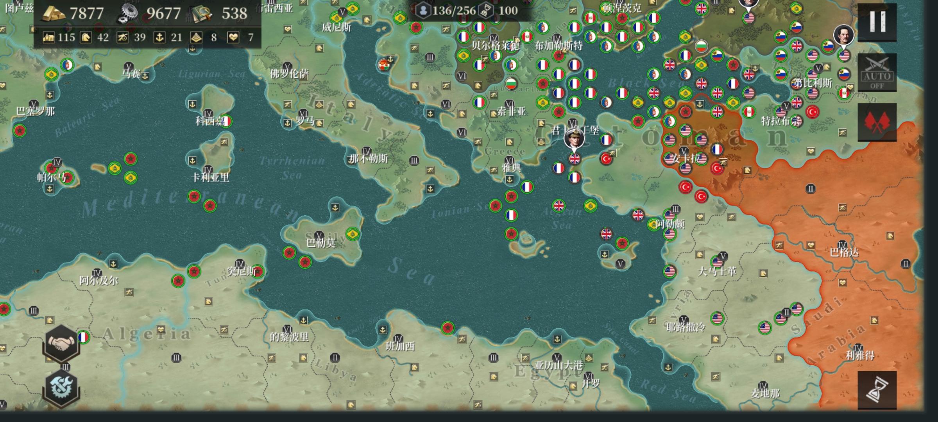Select the city 亚历山大港

(559, 365)
